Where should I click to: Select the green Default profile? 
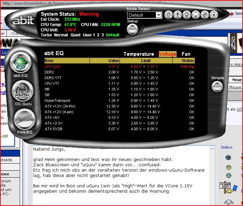tap(113, 35)
